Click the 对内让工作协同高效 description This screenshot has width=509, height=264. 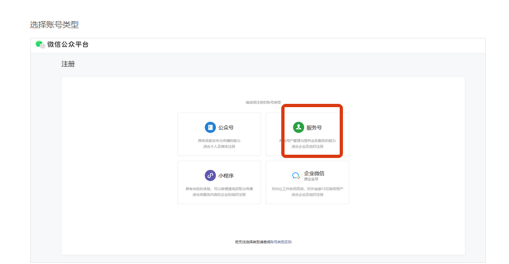tap(307, 189)
